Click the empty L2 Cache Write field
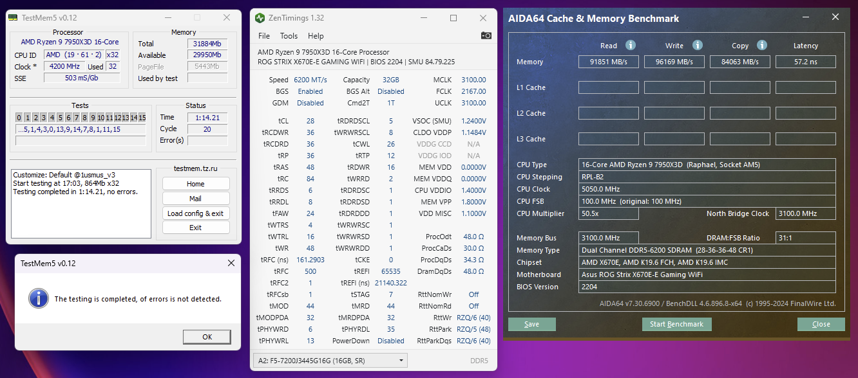The height and width of the screenshot is (378, 858). pyautogui.click(x=674, y=113)
